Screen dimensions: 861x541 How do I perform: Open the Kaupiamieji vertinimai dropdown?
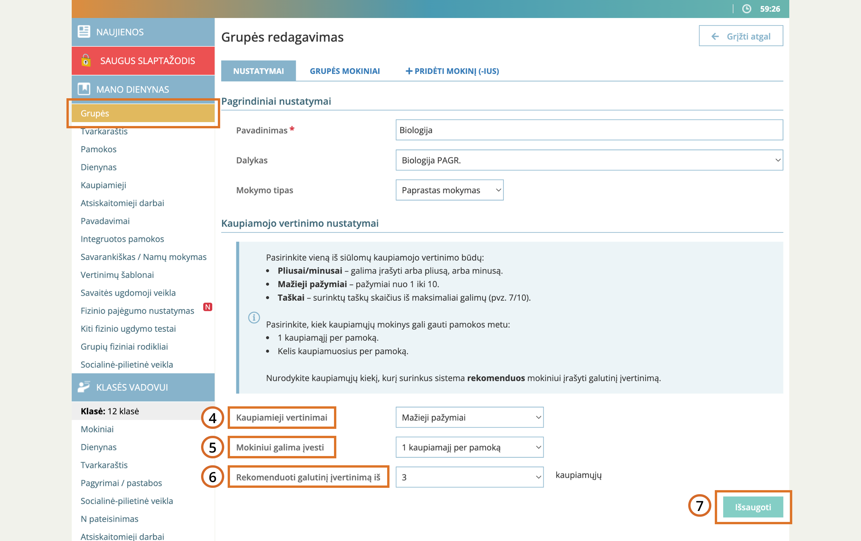click(x=469, y=417)
